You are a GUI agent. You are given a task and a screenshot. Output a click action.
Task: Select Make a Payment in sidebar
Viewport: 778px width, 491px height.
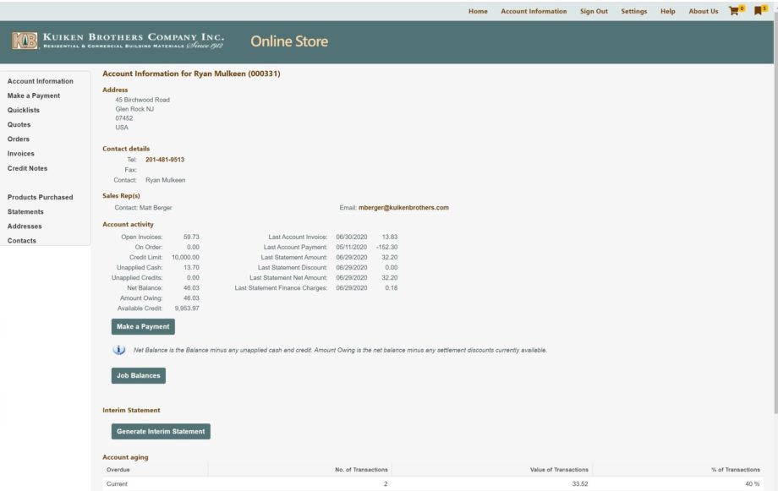(x=34, y=95)
